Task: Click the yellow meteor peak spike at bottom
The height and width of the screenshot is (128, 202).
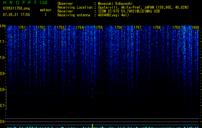Action: (92, 126)
